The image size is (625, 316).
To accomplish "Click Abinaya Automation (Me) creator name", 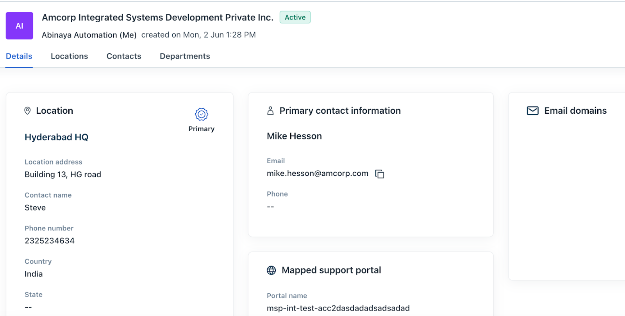I will [89, 35].
